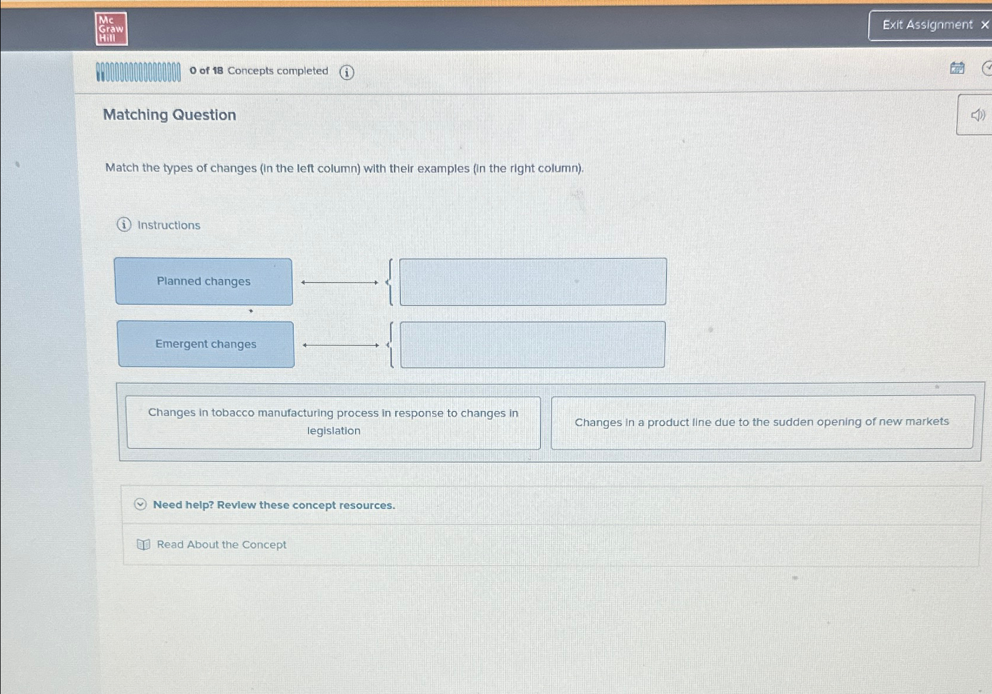This screenshot has width=992, height=694.
Task: Click the empty answer box beside Planned changes
Action: pyautogui.click(x=532, y=282)
